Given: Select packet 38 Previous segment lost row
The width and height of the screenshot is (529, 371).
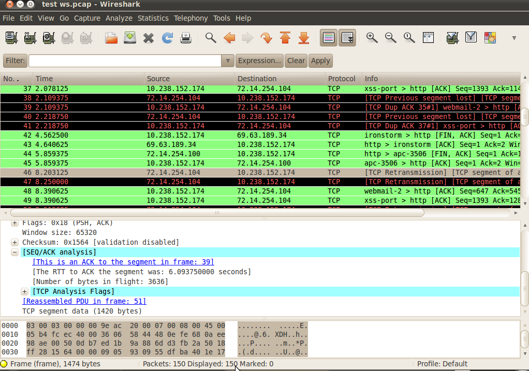Looking at the screenshot, I should coord(260,98).
